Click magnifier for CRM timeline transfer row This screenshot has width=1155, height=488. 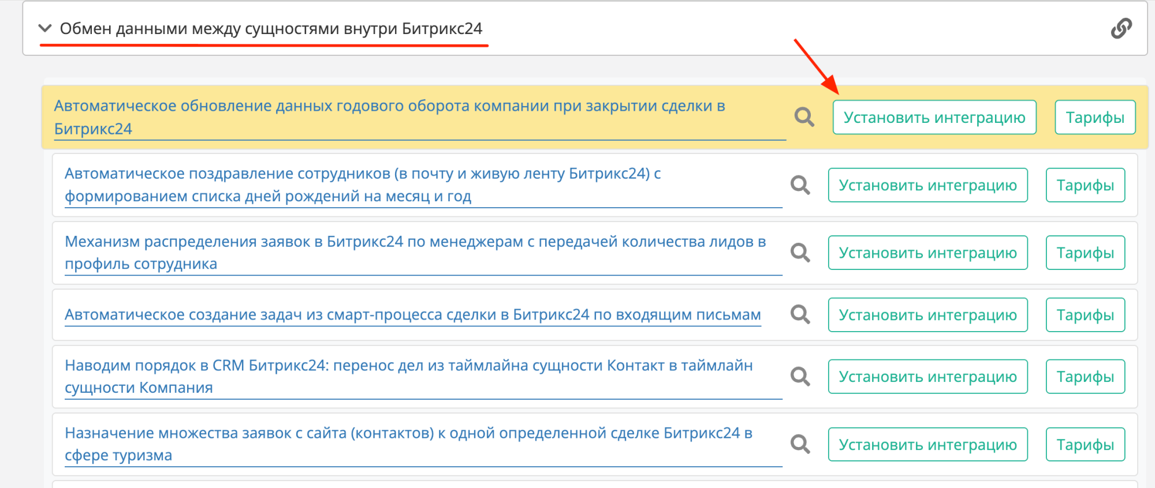800,377
